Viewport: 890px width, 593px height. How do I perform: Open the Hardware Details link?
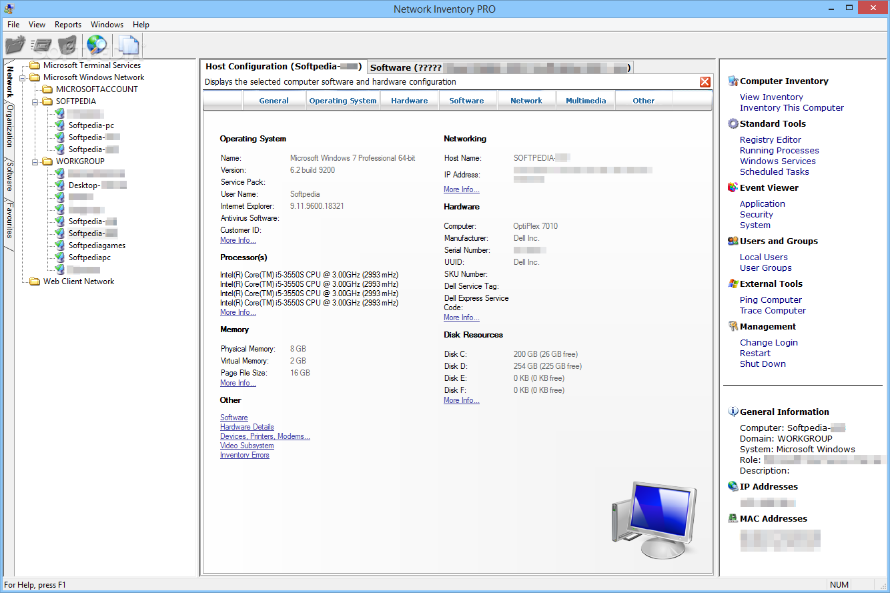(247, 427)
